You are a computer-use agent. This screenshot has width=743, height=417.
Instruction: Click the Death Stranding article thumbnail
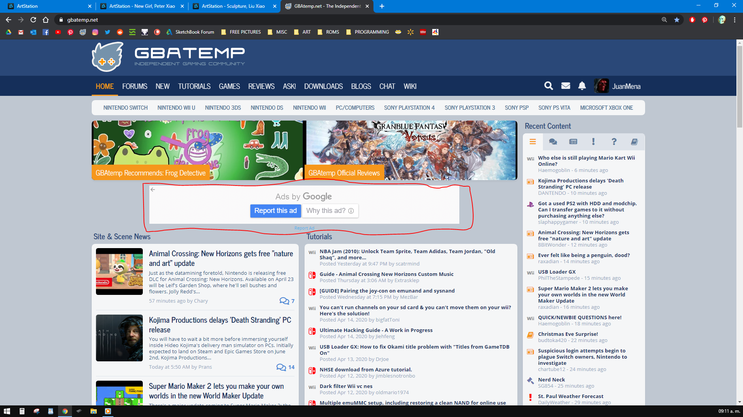click(119, 338)
